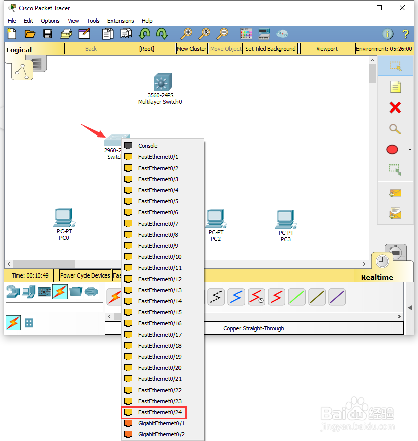This screenshot has height=441, width=418.
Task: Open the Tools menu
Action: coord(93,21)
